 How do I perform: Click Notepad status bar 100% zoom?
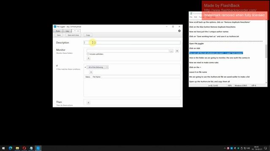pyautogui.click(x=229, y=86)
